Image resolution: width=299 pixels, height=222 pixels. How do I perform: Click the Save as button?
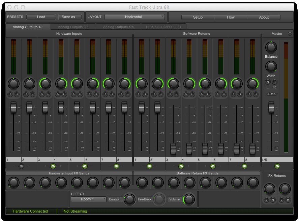pos(70,17)
